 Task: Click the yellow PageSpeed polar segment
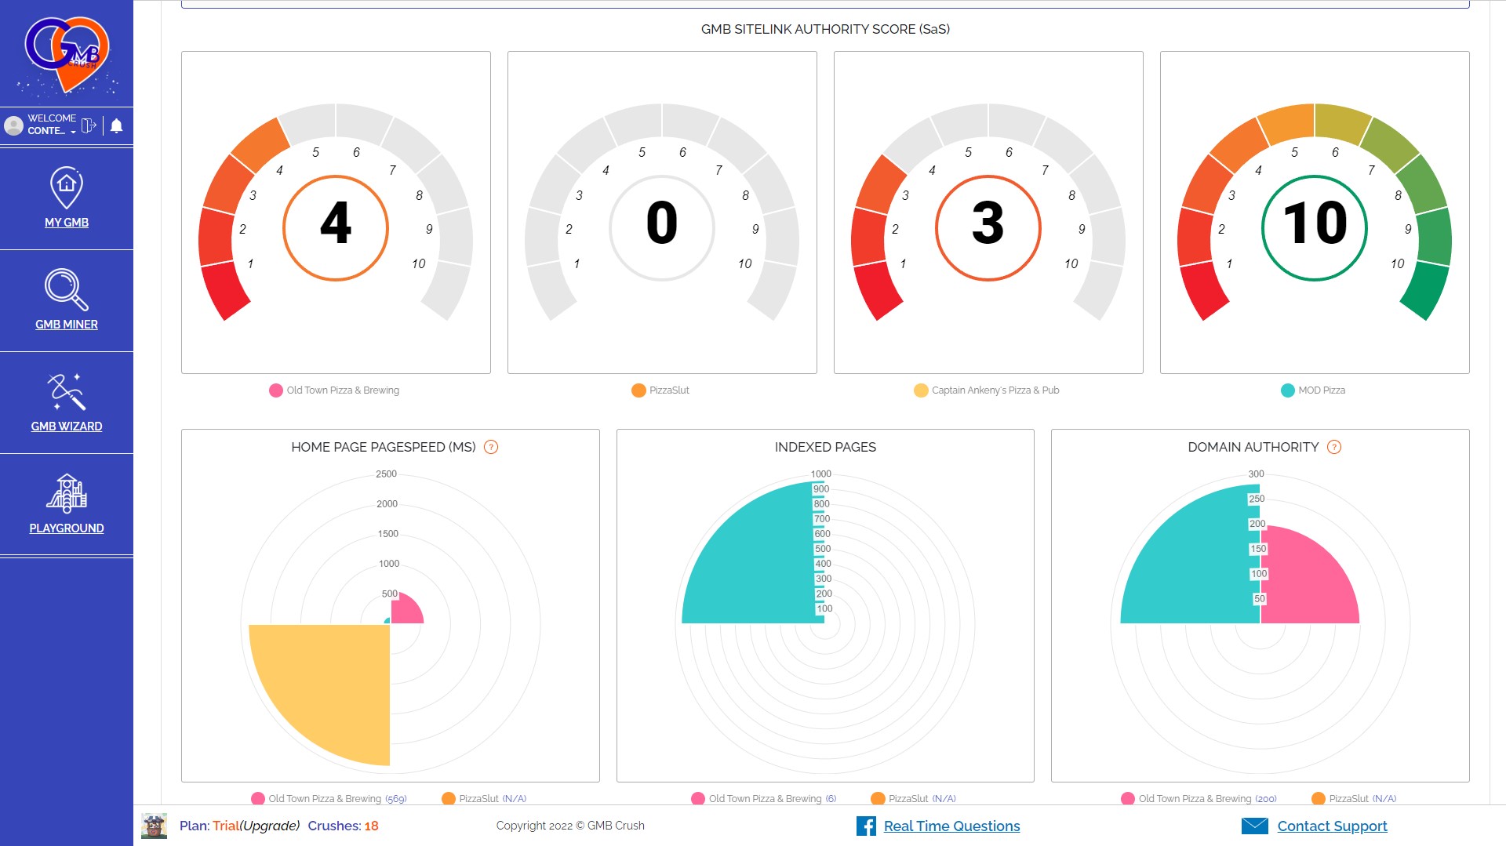pos(333,682)
